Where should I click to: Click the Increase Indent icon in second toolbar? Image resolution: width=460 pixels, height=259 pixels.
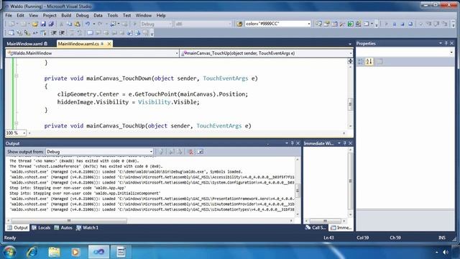[62, 33]
